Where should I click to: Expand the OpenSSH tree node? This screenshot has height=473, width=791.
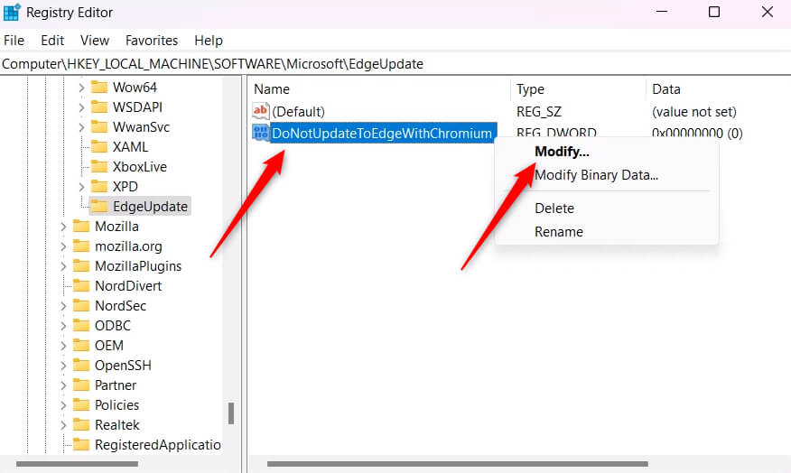point(63,366)
